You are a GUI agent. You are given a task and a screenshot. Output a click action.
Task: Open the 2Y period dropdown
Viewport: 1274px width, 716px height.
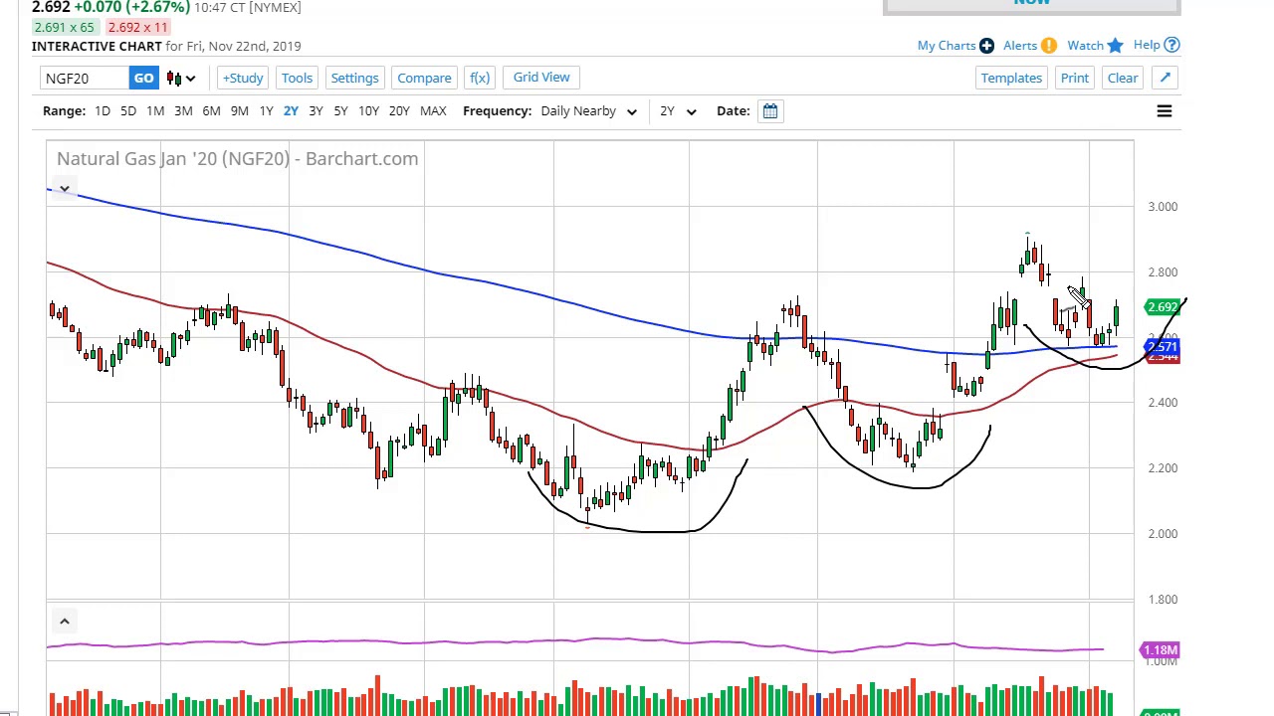point(677,110)
